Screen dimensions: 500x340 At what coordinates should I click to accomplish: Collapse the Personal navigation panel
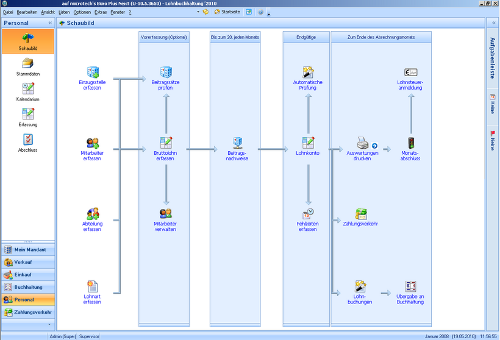click(50, 23)
